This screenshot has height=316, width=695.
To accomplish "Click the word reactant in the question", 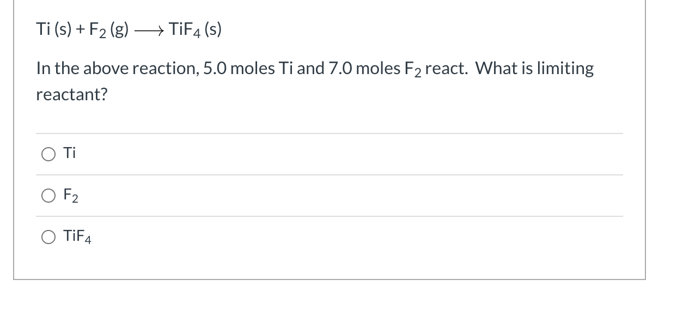I will 71,94.
